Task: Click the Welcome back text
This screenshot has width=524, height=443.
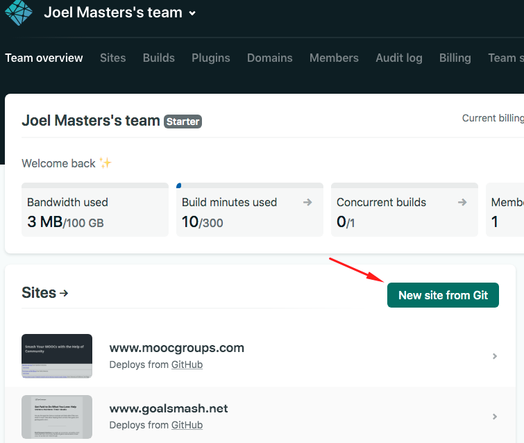Action: (x=58, y=163)
